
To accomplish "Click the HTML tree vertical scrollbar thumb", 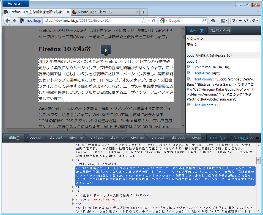I will (x=259, y=160).
